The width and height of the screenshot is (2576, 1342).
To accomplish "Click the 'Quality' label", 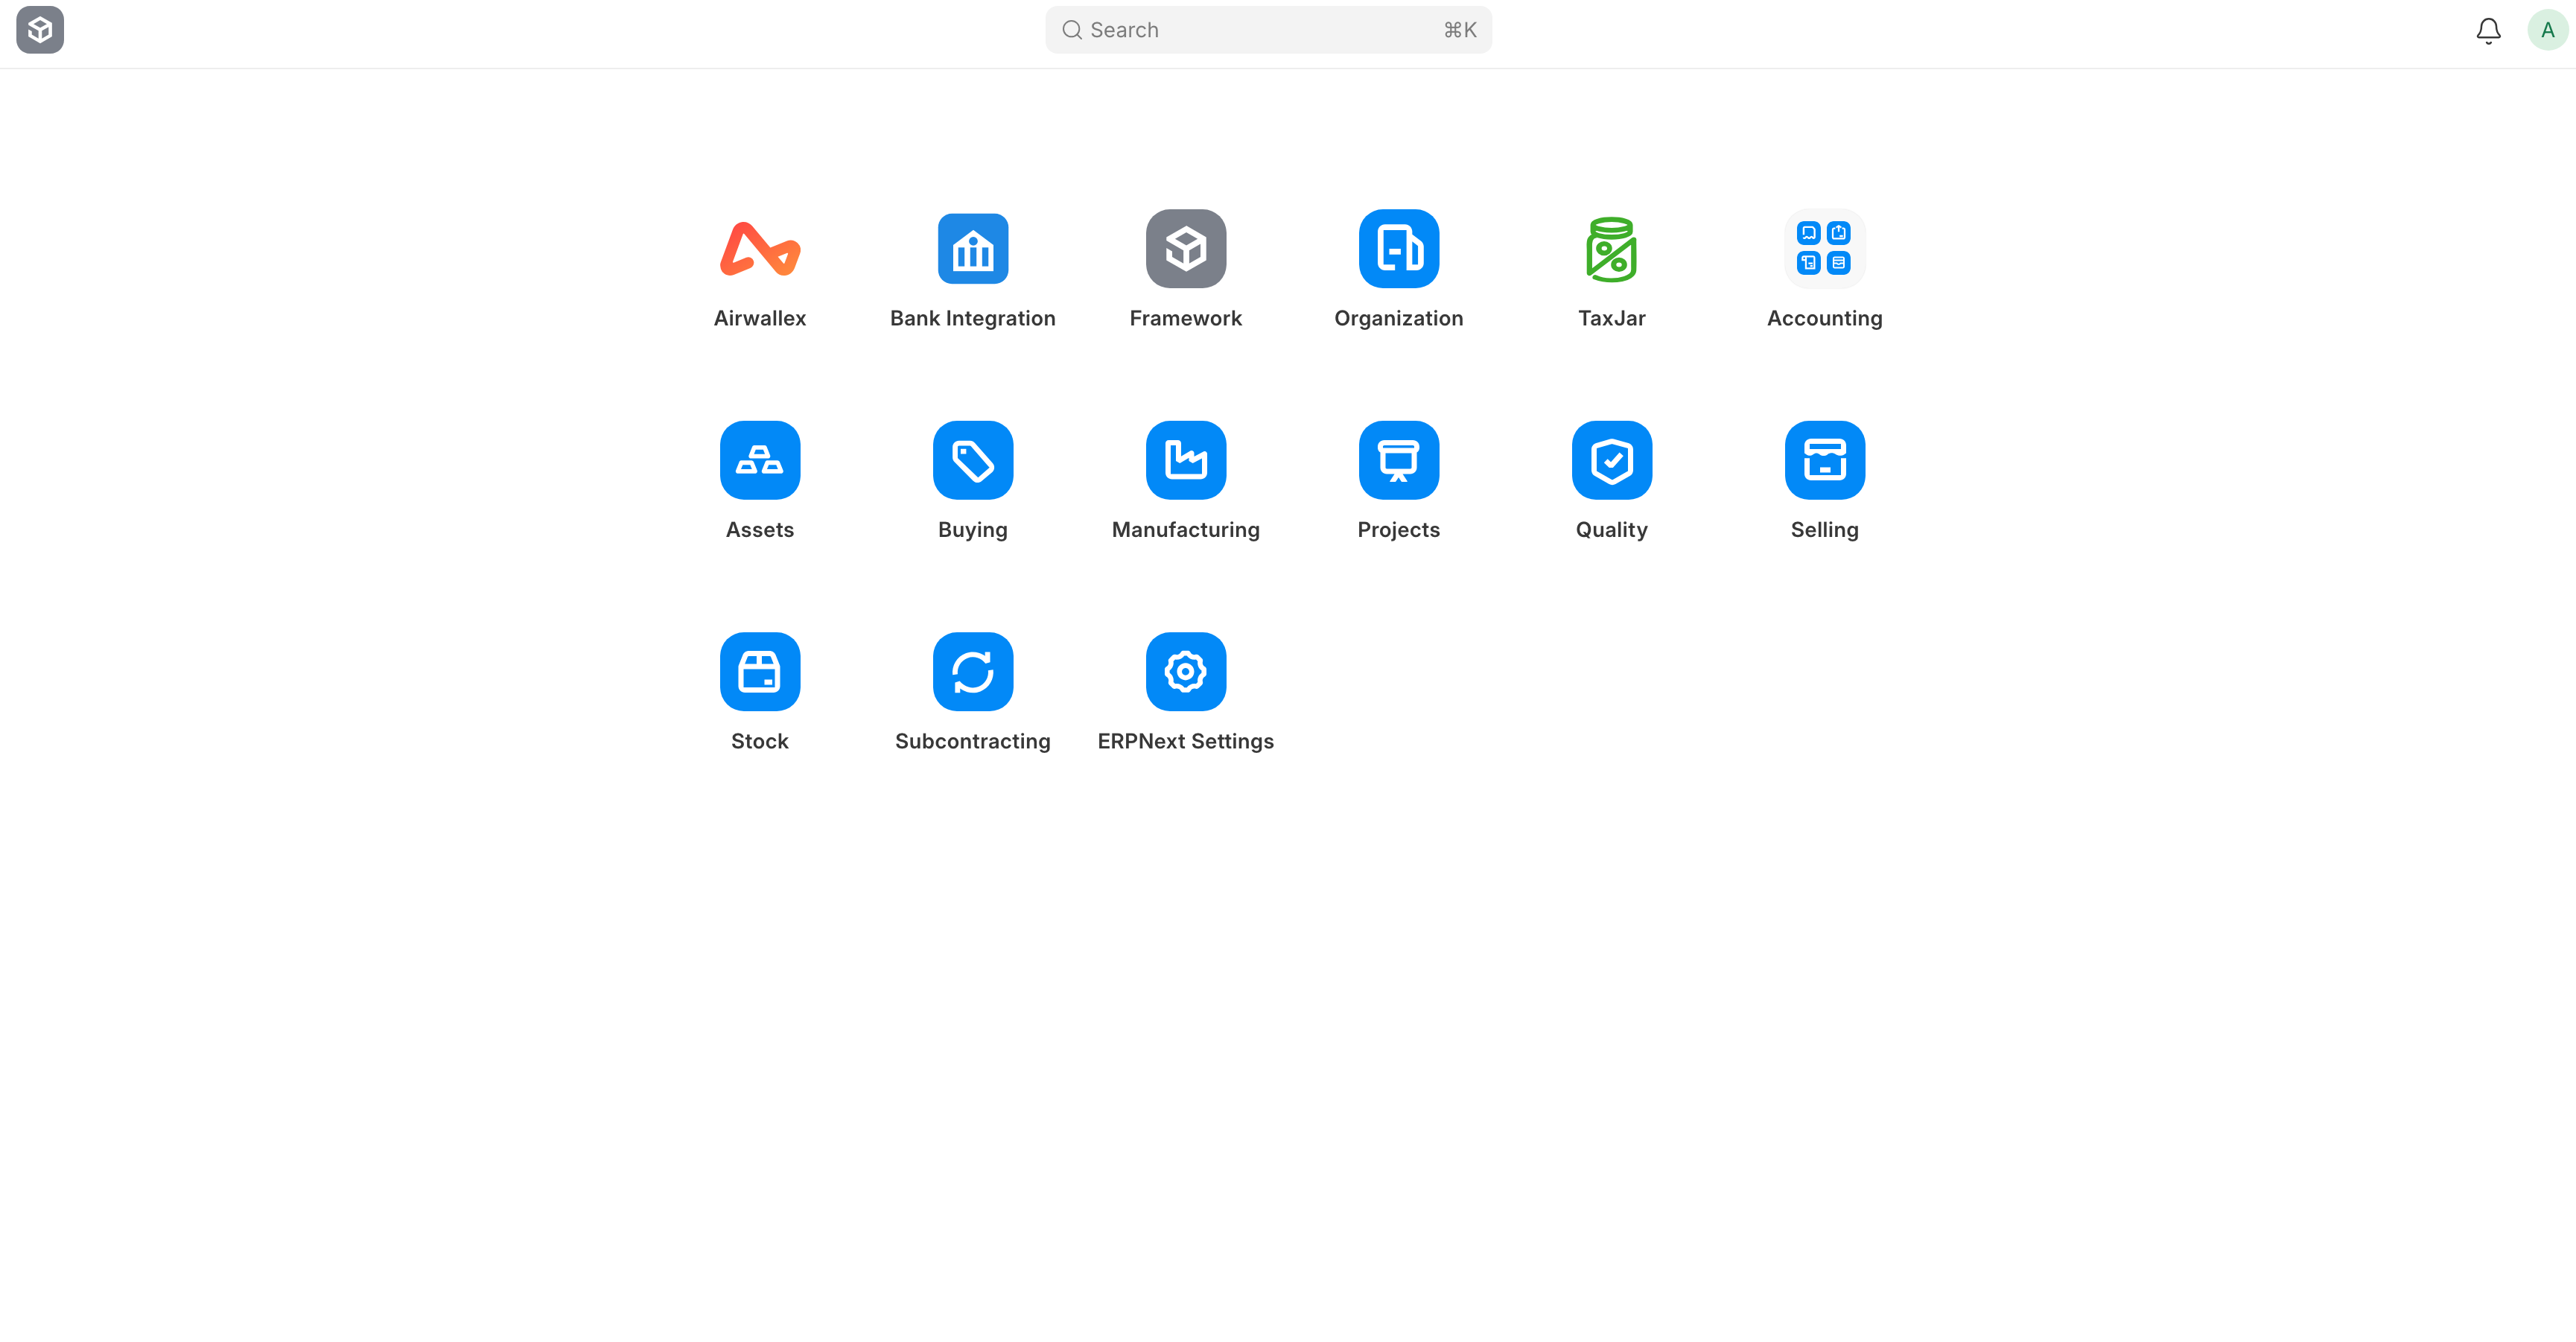I will click(1612, 530).
